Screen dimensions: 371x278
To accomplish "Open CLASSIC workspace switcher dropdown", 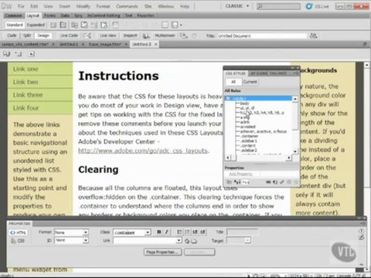I will 237,6.
